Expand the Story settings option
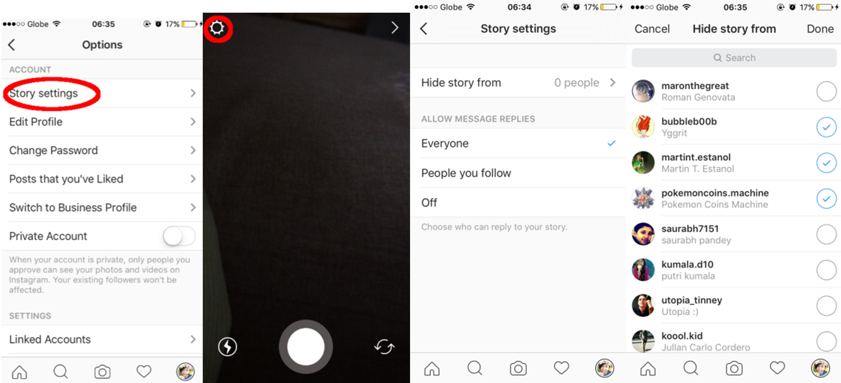Screen dimensions: 841x383 pyautogui.click(x=101, y=93)
